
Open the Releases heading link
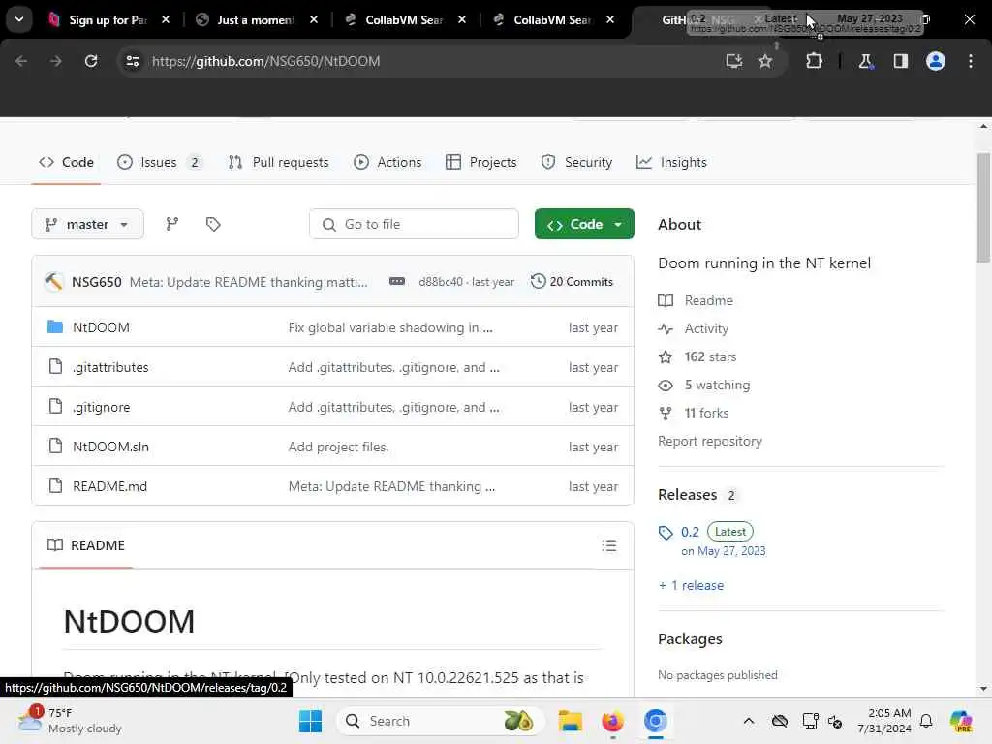tap(688, 495)
